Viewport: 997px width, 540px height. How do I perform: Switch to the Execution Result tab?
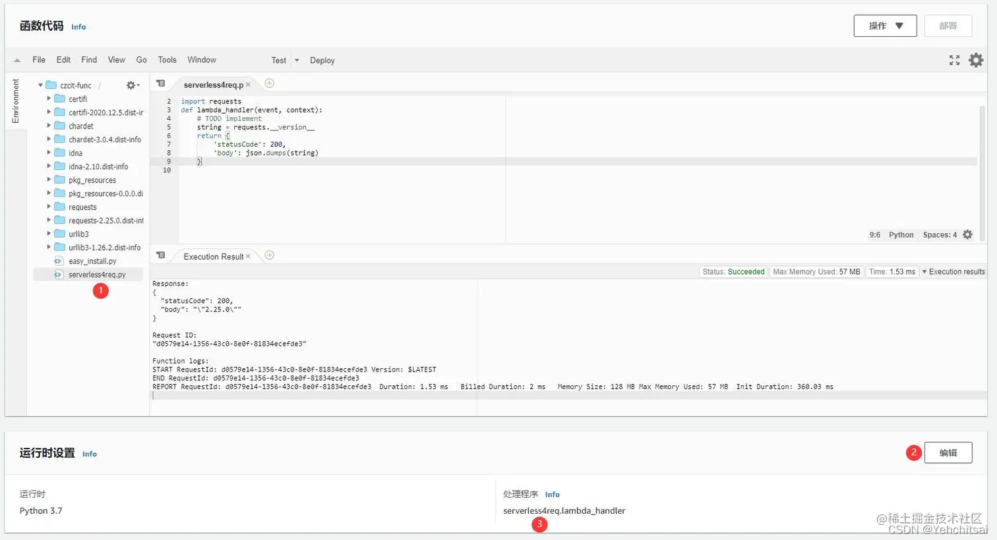(213, 257)
